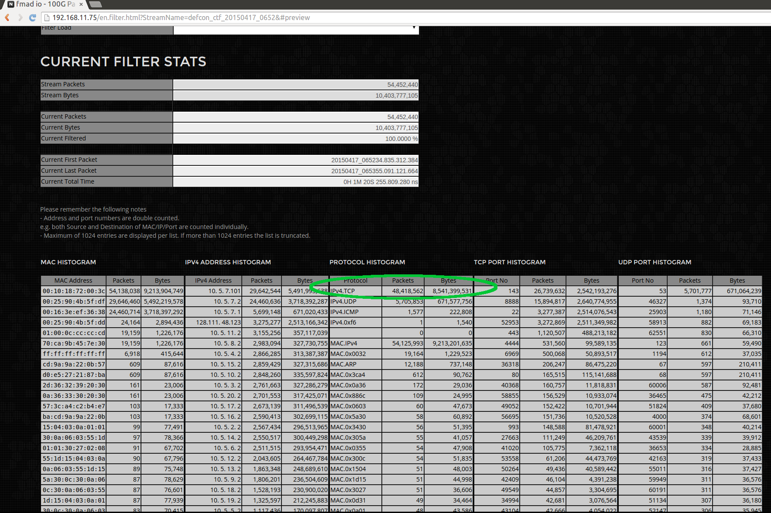Open the Filter Load dropdown
Viewport: 771px width, 513px height.
tap(414, 27)
